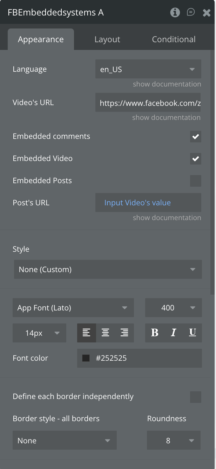
Task: Expand the Style None (Custom) dropdown
Action: pyautogui.click(x=108, y=270)
